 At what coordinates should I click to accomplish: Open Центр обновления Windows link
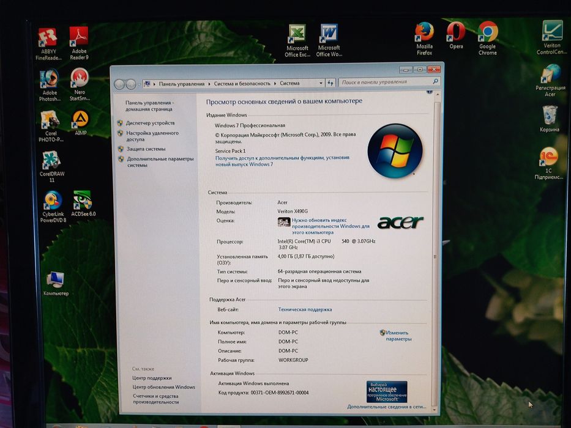point(163,387)
